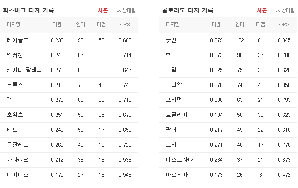Select batter 아르시아 row
Viewport: 298px width, 188px height.
228,175
